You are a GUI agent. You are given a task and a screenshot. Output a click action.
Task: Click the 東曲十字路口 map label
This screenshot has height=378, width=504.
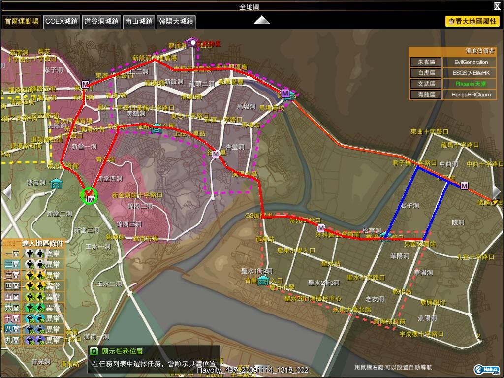429,131
